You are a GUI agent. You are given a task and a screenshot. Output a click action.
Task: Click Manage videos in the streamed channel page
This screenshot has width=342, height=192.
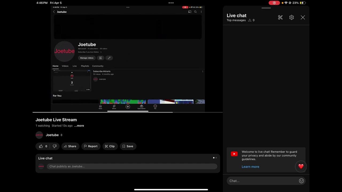pyautogui.click(x=87, y=58)
